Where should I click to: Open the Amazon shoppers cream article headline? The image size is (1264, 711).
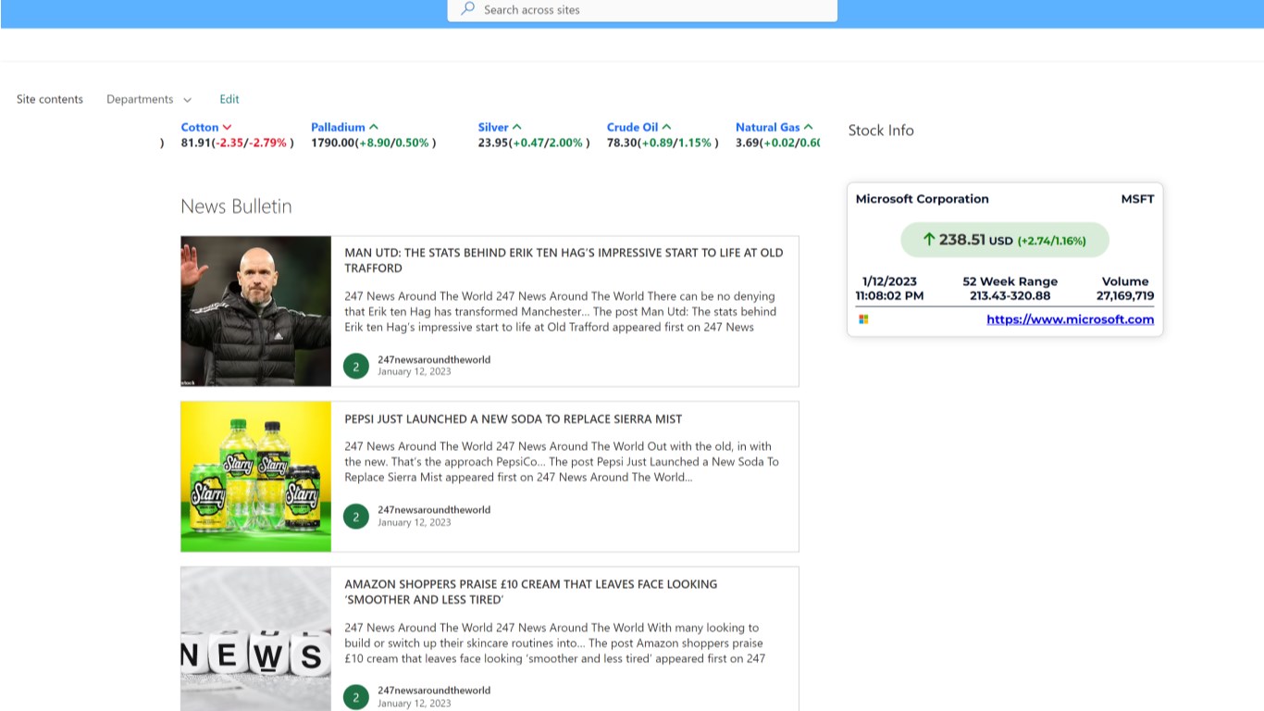pyautogui.click(x=531, y=592)
